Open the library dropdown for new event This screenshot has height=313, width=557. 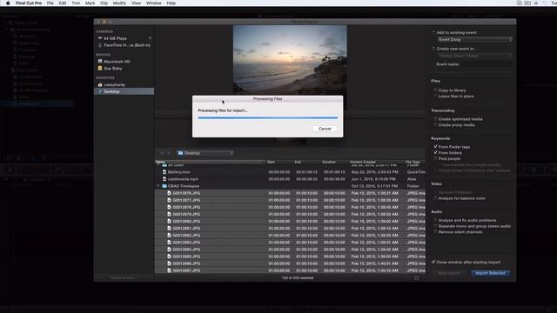tap(474, 56)
